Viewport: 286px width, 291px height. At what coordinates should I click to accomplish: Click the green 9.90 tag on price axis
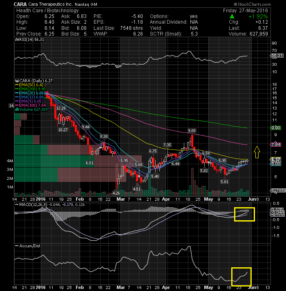[x=276, y=128]
